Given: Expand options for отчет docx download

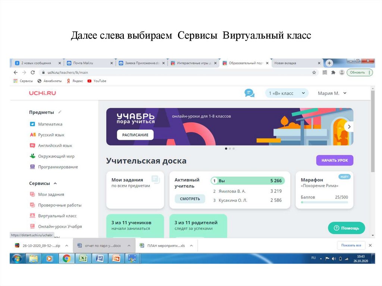Looking at the screenshot, I should point(129,246).
